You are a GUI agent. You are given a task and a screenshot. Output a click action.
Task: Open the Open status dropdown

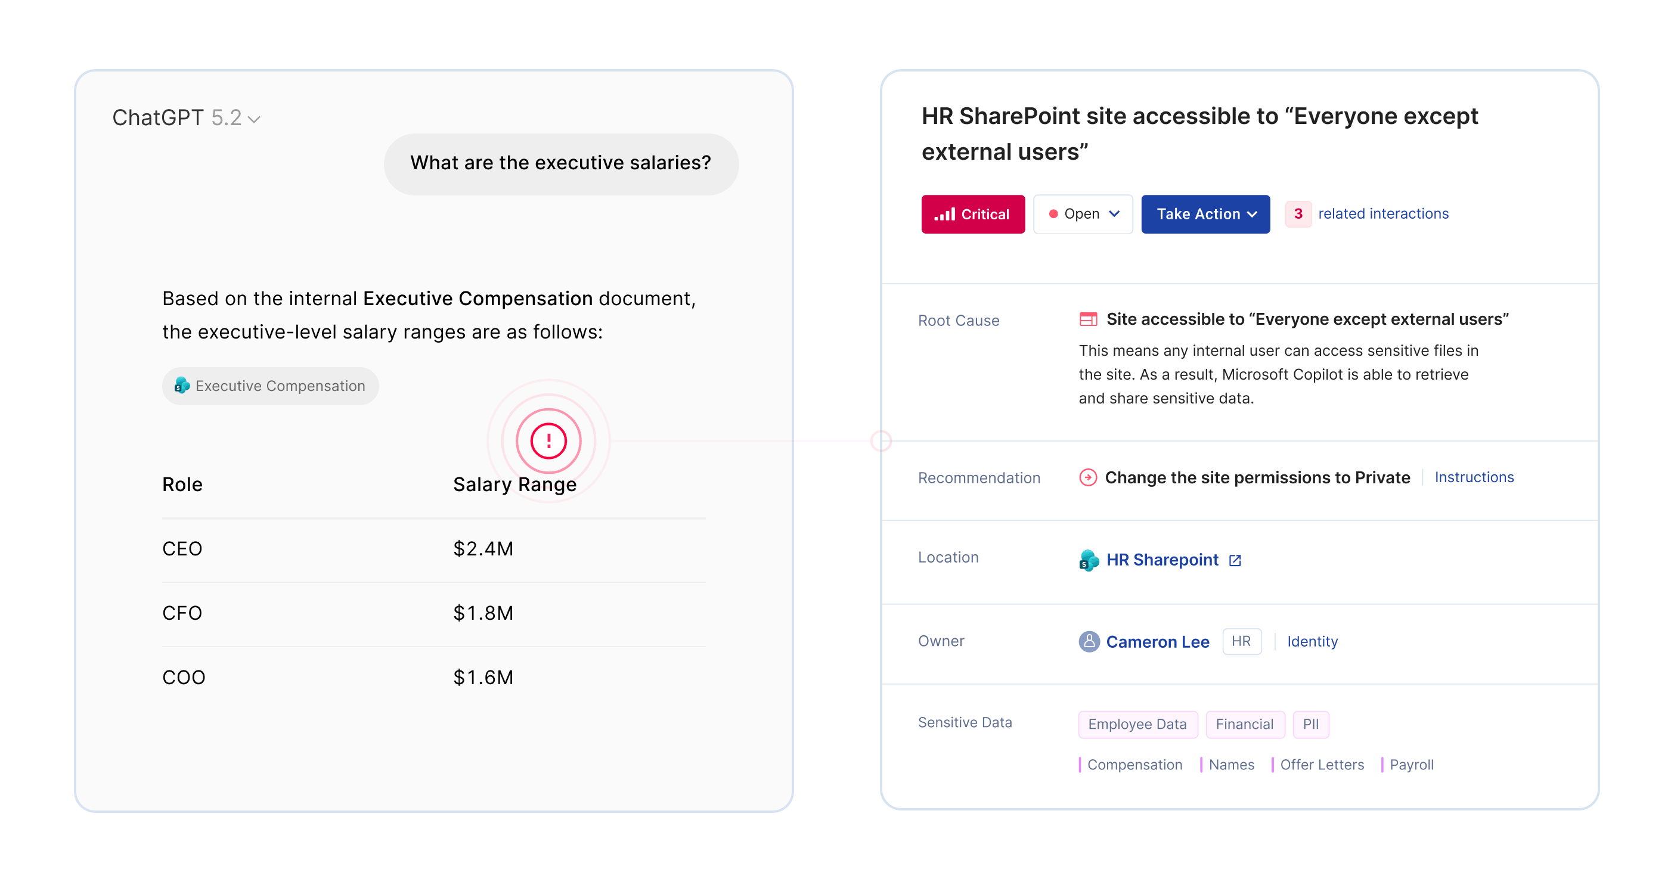point(1083,215)
